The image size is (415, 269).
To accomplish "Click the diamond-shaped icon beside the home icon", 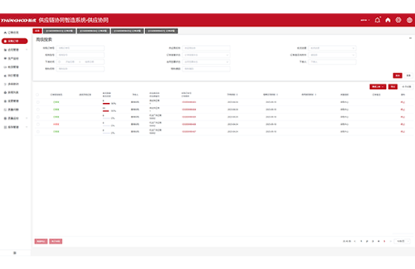I will point(399,20).
